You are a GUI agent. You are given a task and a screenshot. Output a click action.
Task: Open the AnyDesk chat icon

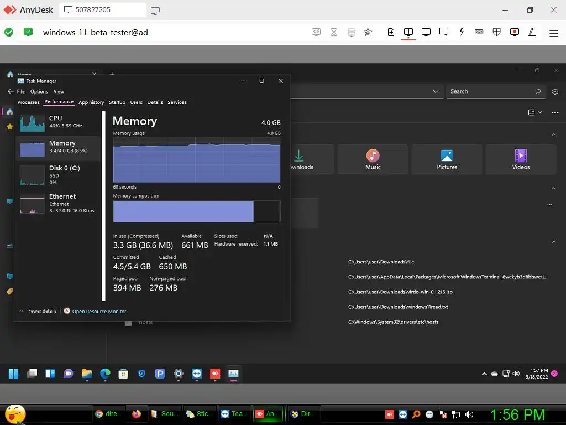(444, 32)
